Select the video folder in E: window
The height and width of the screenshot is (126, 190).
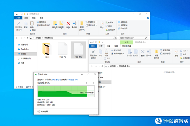point(47,50)
